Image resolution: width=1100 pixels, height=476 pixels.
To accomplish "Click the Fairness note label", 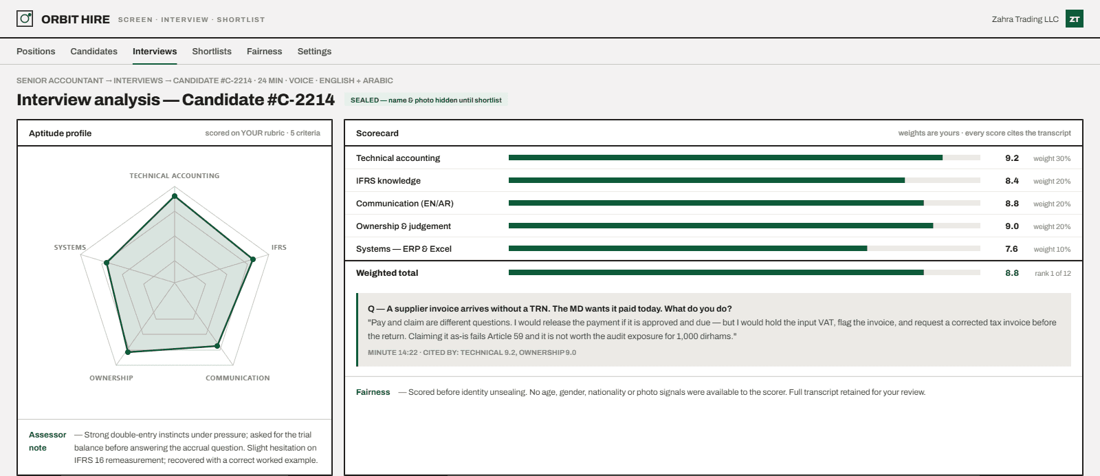I will click(373, 392).
